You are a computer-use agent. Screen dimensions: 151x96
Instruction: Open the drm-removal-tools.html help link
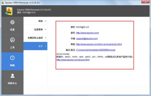[x=99, y=44]
